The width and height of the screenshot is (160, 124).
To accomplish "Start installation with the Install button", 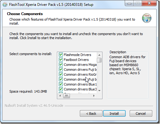I will (x=114, y=114).
